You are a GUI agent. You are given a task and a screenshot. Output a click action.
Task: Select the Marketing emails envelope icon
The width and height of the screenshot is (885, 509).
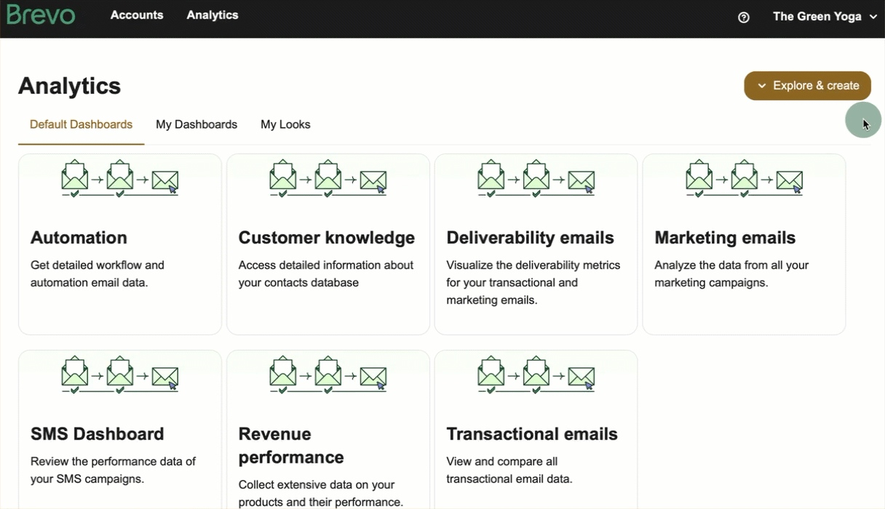(x=744, y=179)
